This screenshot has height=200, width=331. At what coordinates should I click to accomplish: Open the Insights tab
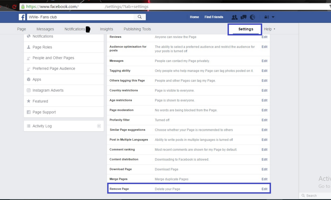tap(106, 29)
